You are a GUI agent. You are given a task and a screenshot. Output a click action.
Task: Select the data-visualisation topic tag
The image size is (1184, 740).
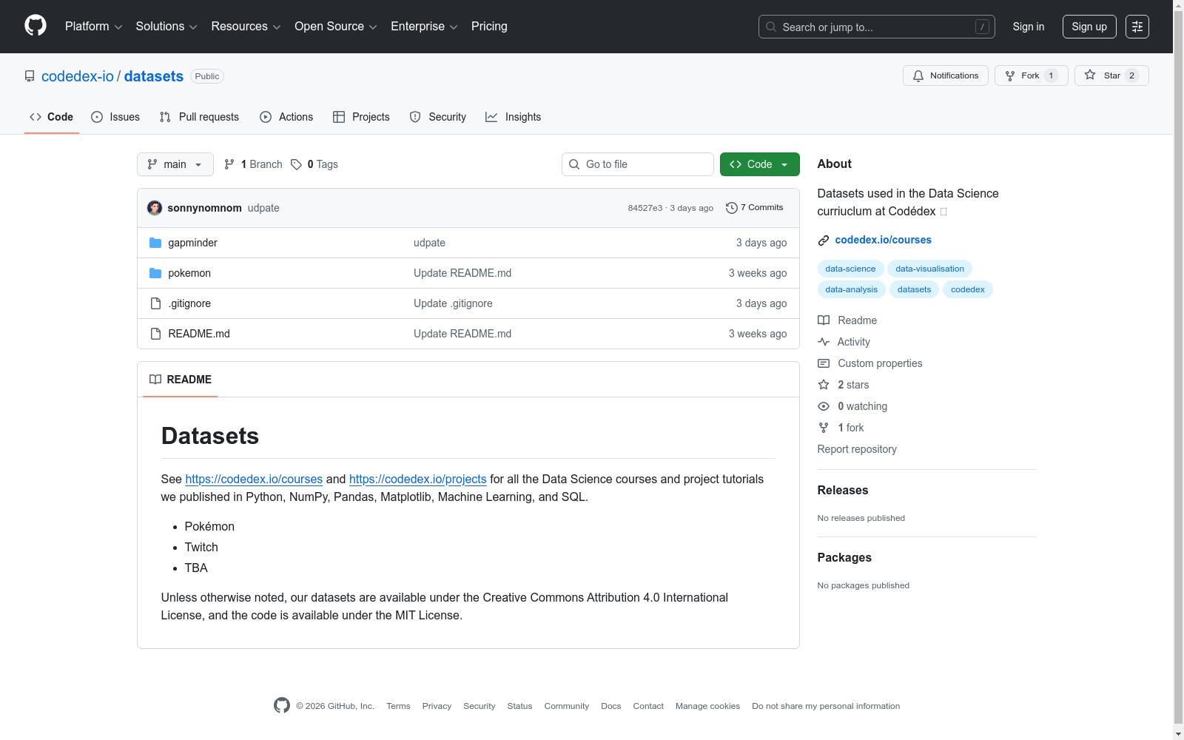point(930,269)
